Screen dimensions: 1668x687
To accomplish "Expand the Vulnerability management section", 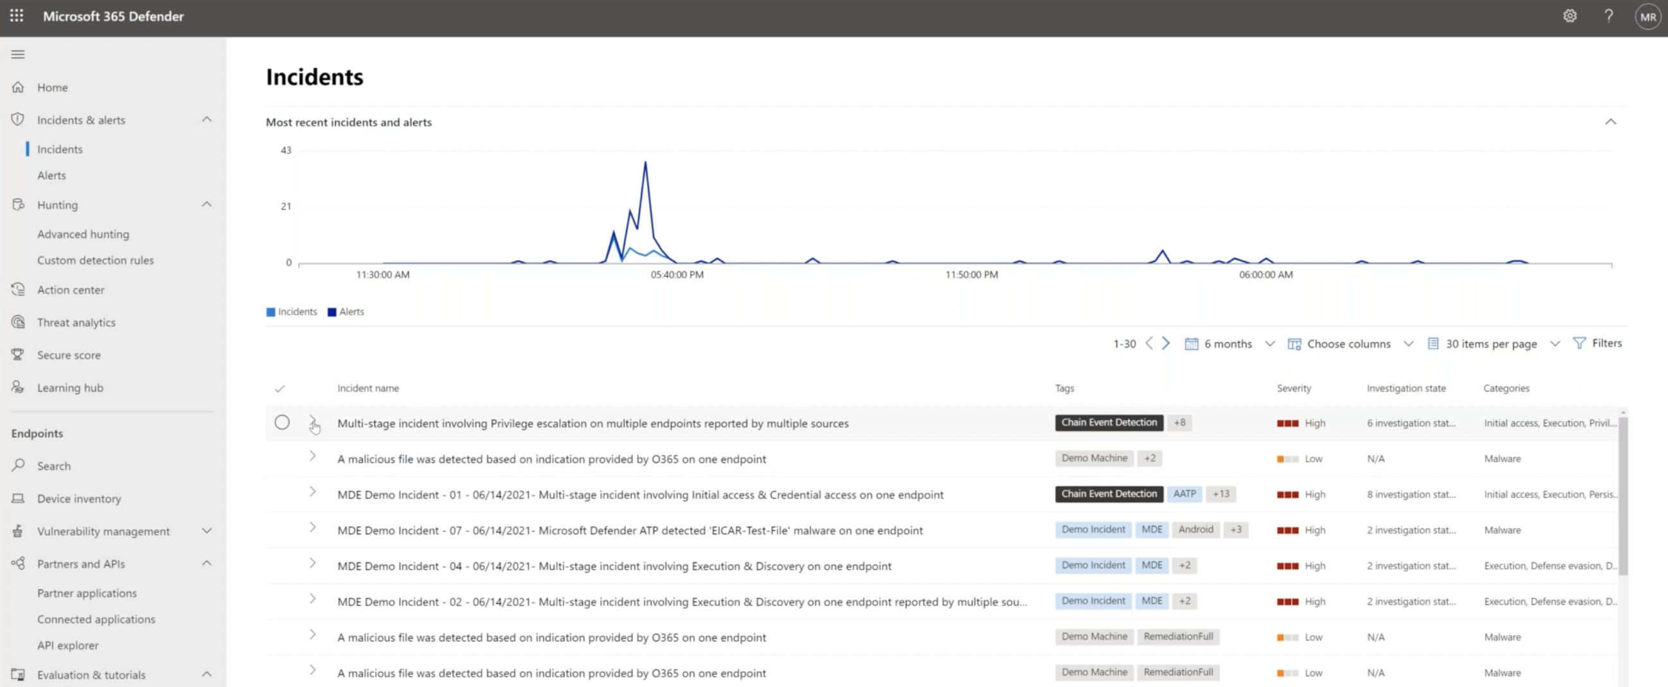I will [x=207, y=530].
